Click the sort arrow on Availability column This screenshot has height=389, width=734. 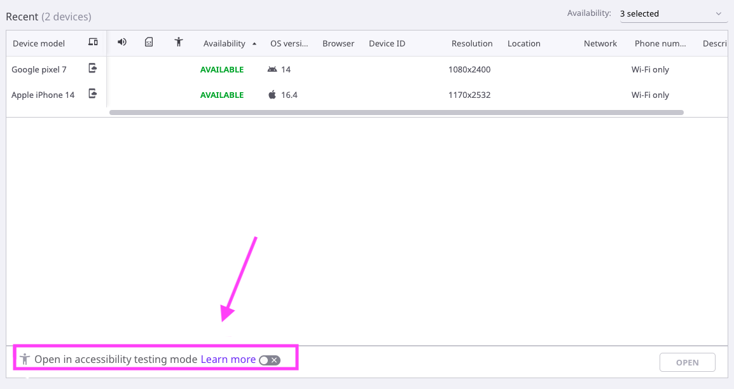(x=254, y=44)
